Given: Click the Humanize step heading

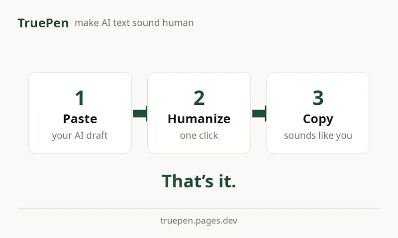Looking at the screenshot, I should click(199, 119).
